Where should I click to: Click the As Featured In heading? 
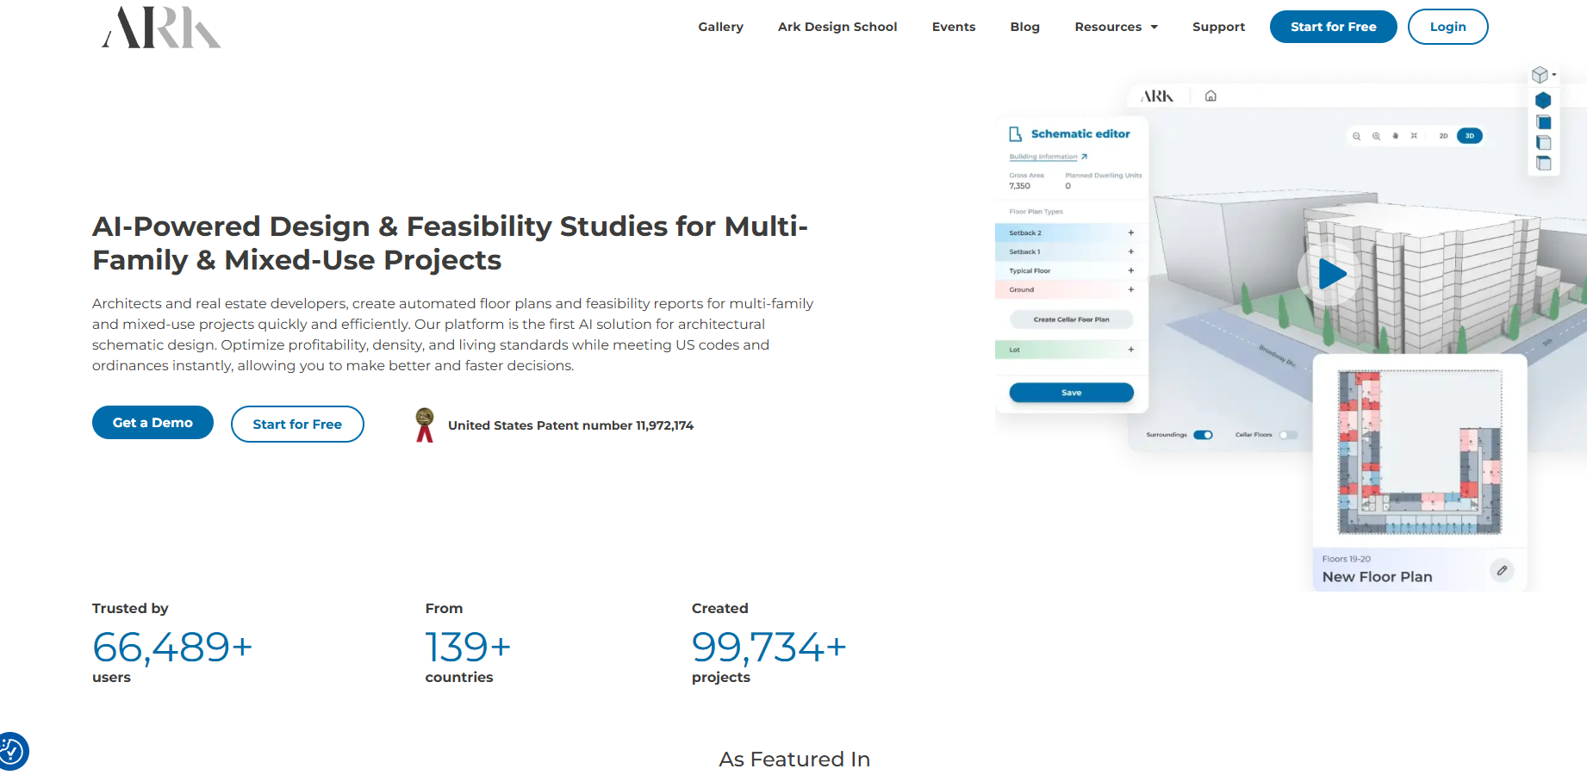[794, 759]
